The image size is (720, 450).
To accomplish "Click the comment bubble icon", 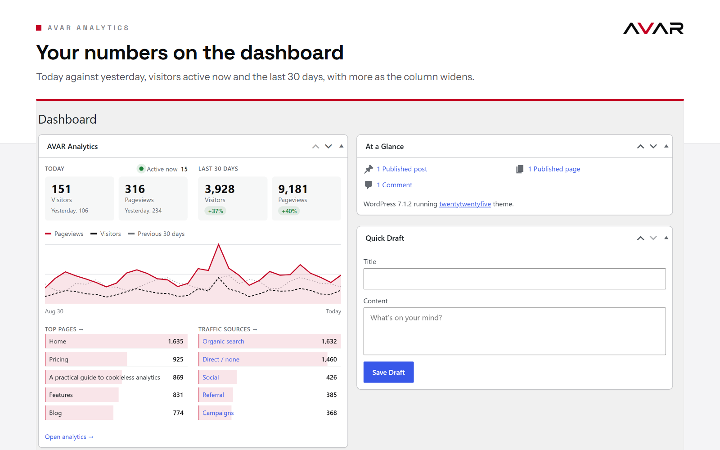I will click(369, 184).
